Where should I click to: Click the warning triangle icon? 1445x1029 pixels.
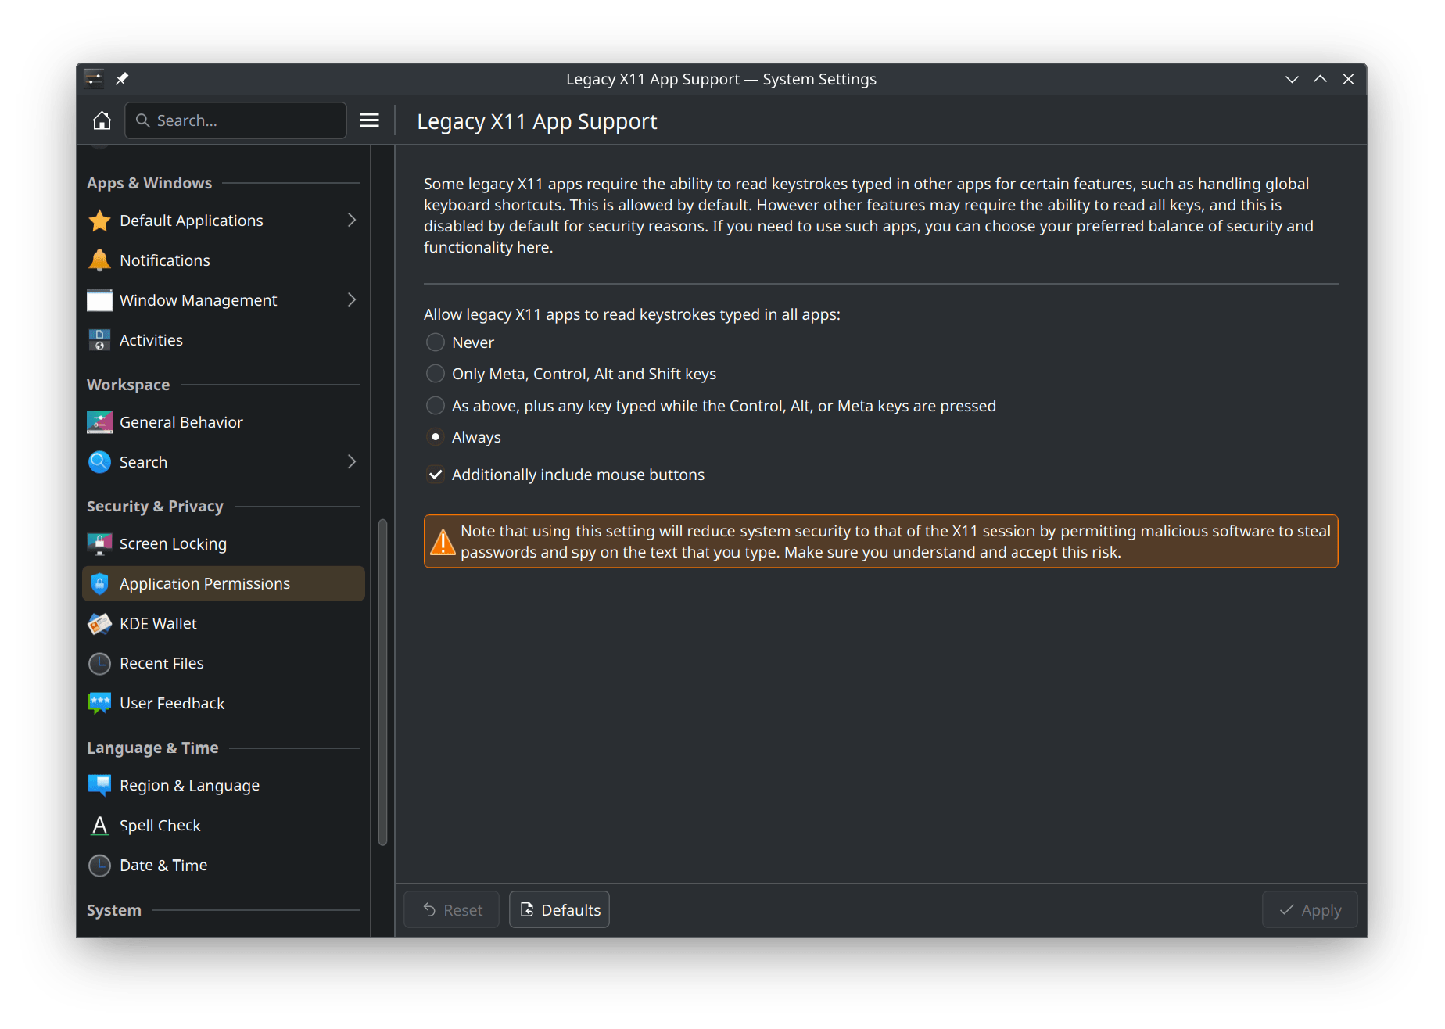443,541
